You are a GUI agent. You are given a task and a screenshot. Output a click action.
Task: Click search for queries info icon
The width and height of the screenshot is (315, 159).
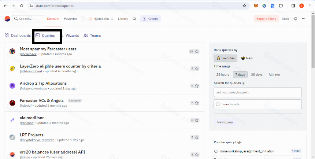[x=244, y=83]
